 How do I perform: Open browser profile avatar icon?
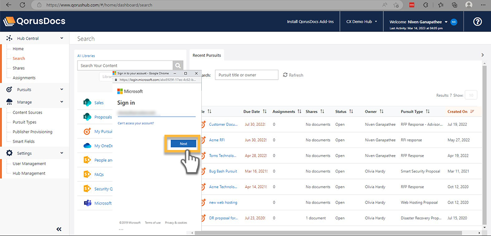pos(469,5)
